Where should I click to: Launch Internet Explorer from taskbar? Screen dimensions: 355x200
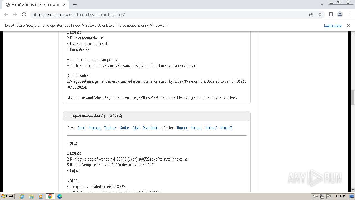coord(22,196)
